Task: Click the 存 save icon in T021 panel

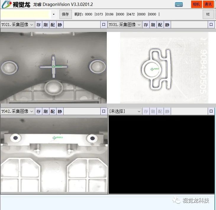Action: point(38,25)
